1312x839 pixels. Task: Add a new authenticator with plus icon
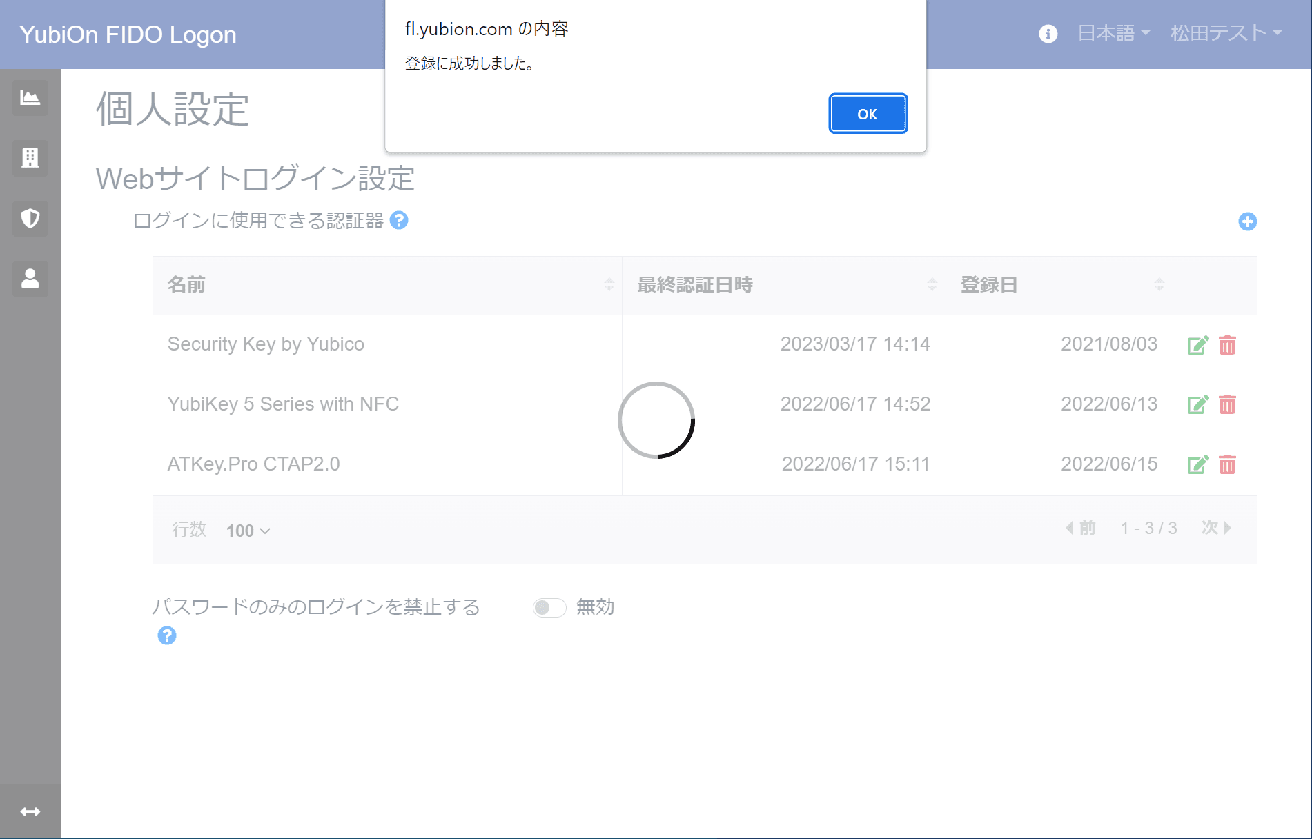(1247, 221)
